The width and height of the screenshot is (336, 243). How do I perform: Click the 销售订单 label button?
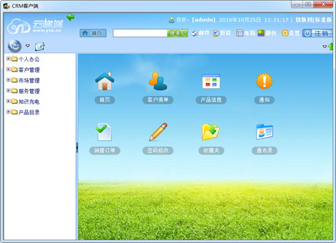(104, 150)
